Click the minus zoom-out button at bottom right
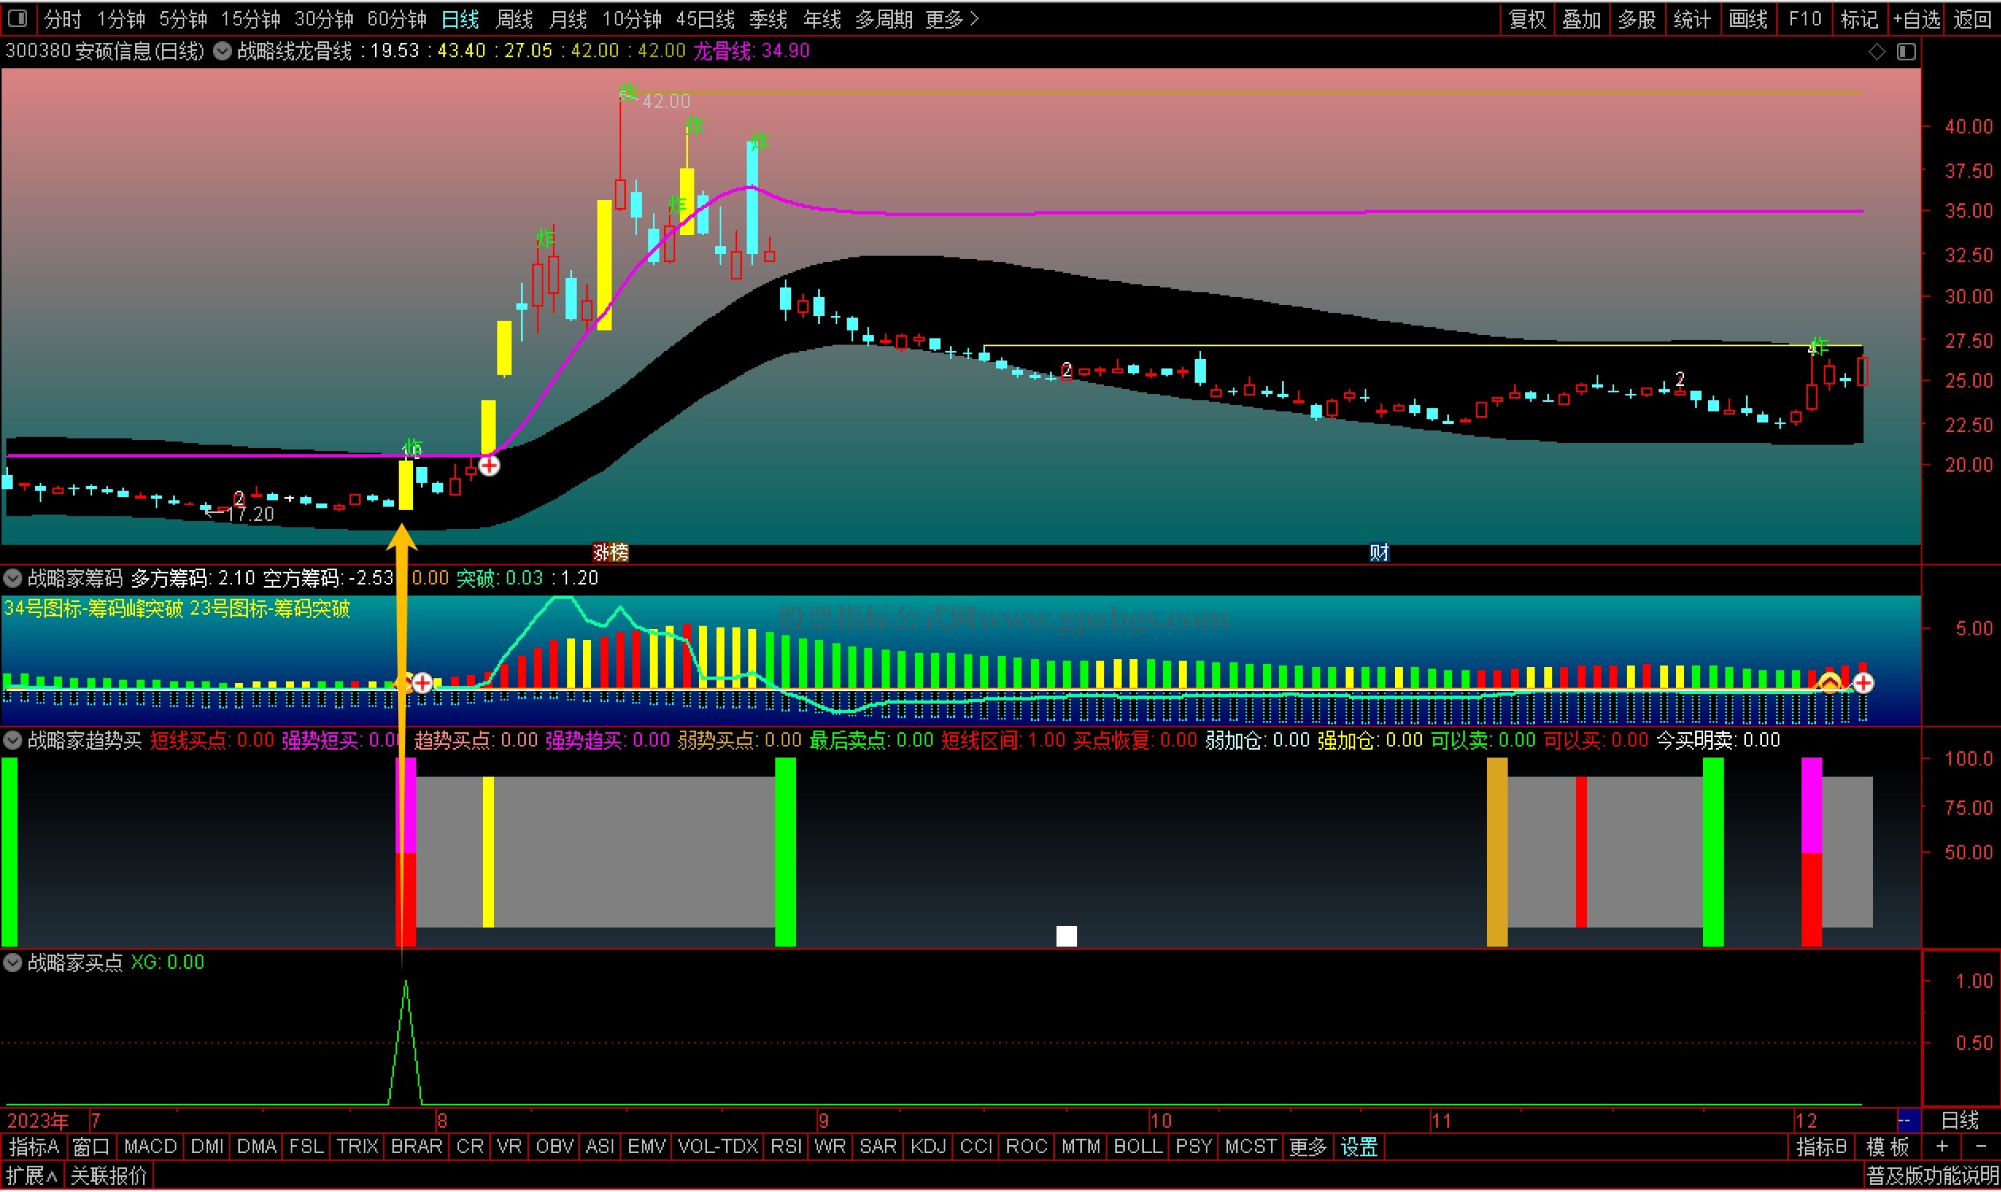Image resolution: width=2001 pixels, height=1192 pixels. (x=1980, y=1147)
